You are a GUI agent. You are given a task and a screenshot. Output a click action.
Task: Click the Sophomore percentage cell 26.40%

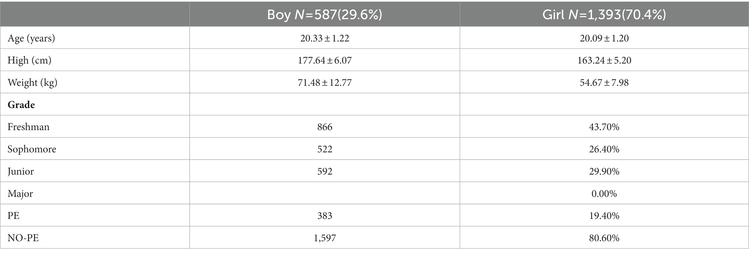coord(604,149)
